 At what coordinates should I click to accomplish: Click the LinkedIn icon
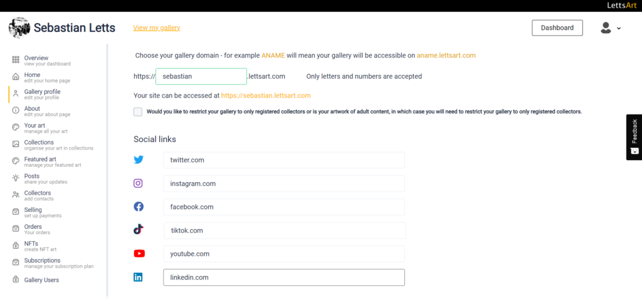click(138, 277)
